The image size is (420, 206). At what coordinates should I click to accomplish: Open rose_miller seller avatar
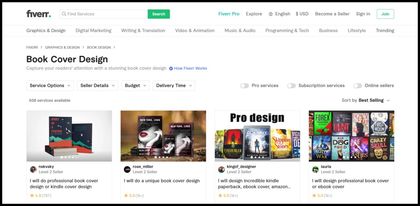(127, 169)
